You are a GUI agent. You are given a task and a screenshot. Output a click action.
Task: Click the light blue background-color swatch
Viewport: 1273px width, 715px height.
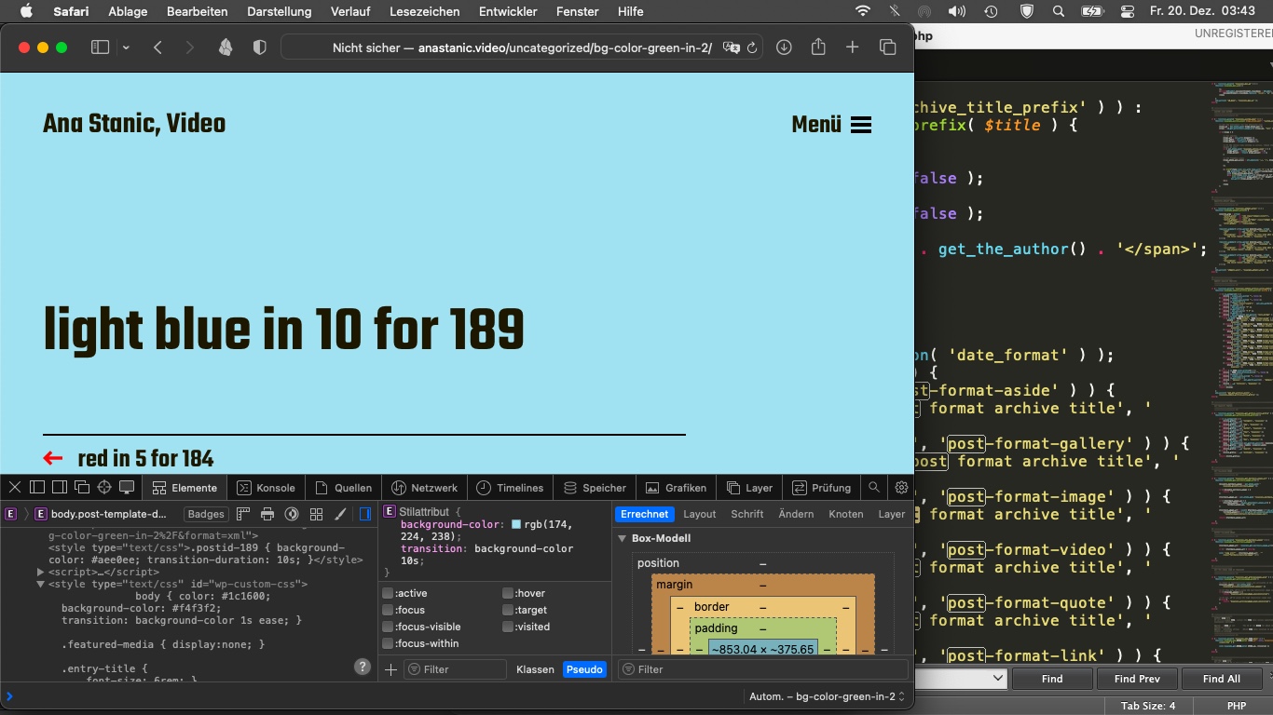516,525
